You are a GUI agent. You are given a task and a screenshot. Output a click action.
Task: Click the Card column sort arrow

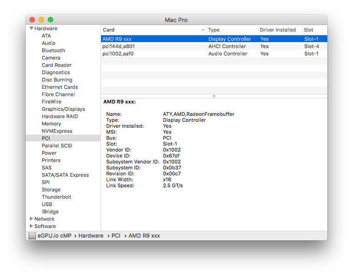click(x=203, y=30)
